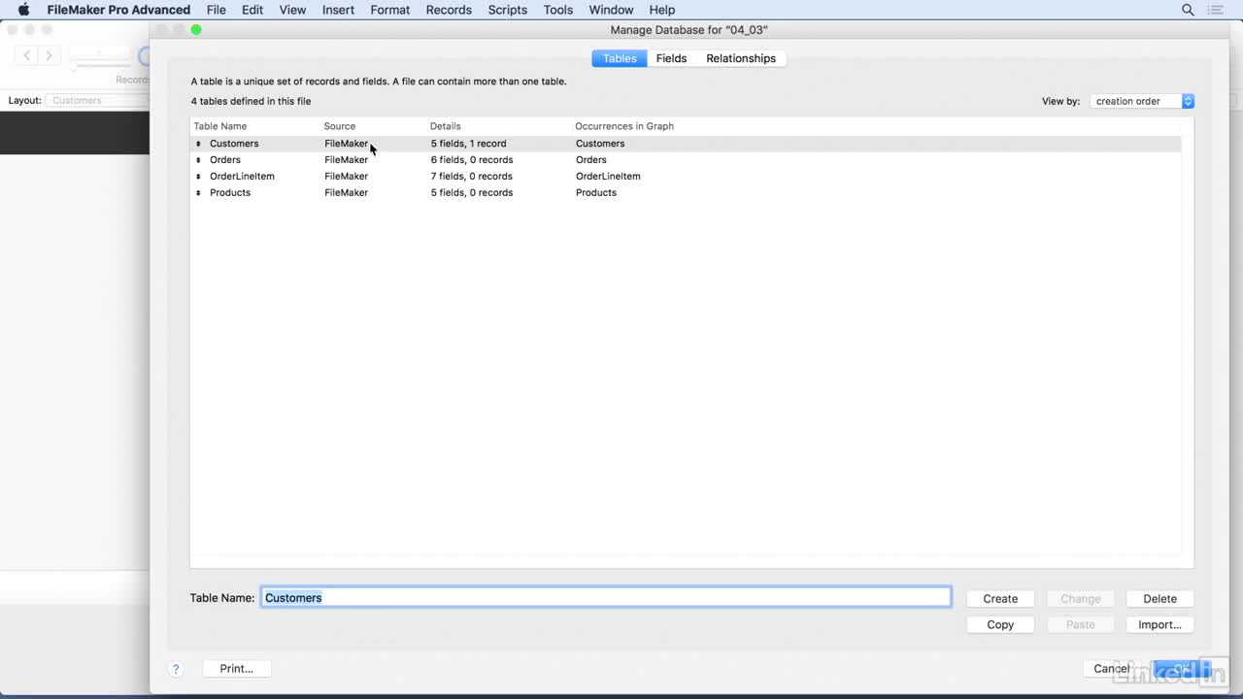
Task: Click the Table Name input field
Action: click(x=606, y=598)
